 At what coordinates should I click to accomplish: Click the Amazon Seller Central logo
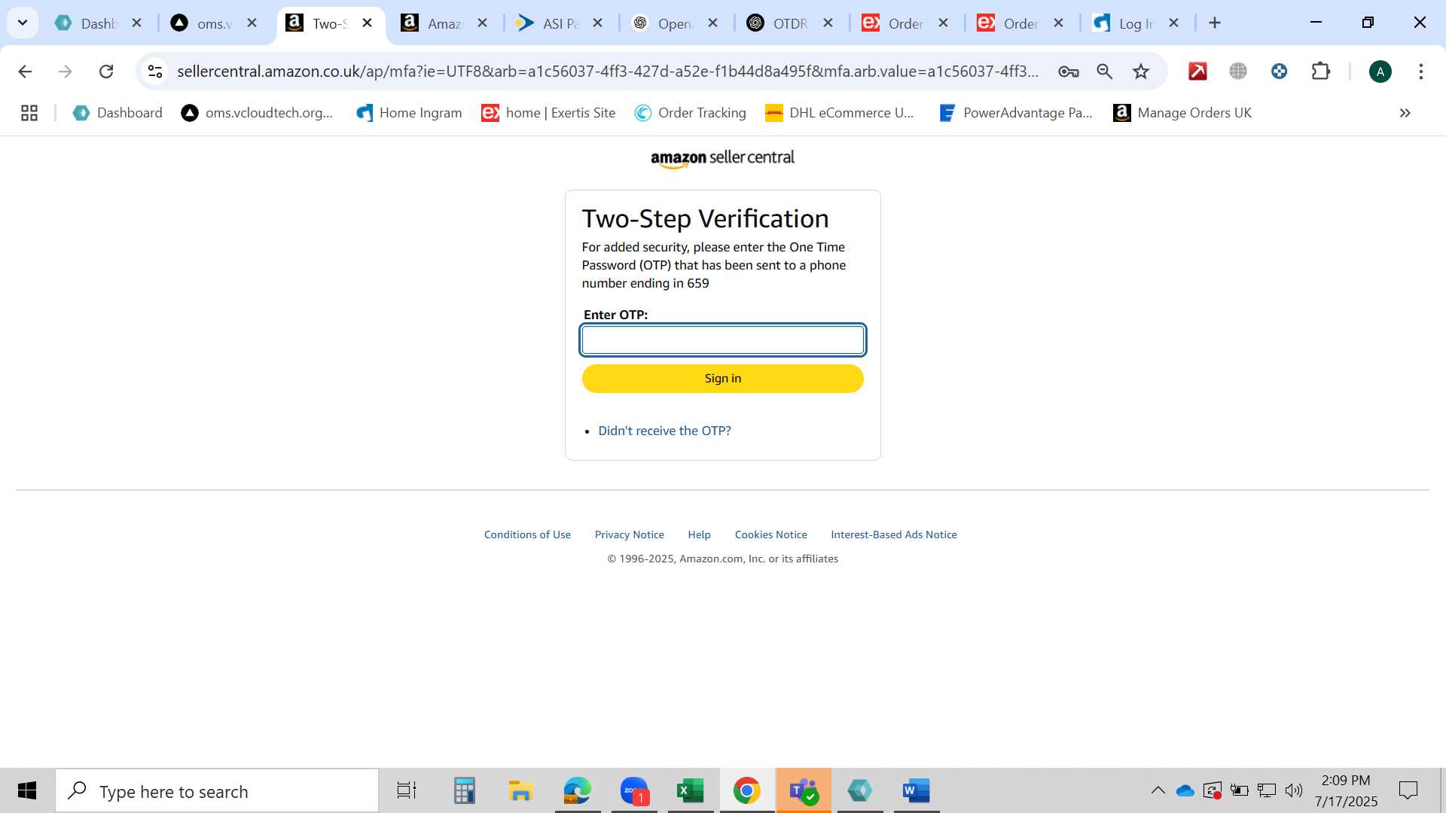pos(722,158)
